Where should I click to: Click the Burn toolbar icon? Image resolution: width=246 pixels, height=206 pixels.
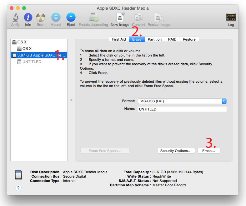point(41,17)
